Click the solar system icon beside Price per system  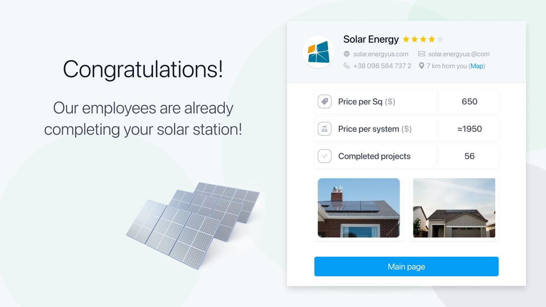325,128
